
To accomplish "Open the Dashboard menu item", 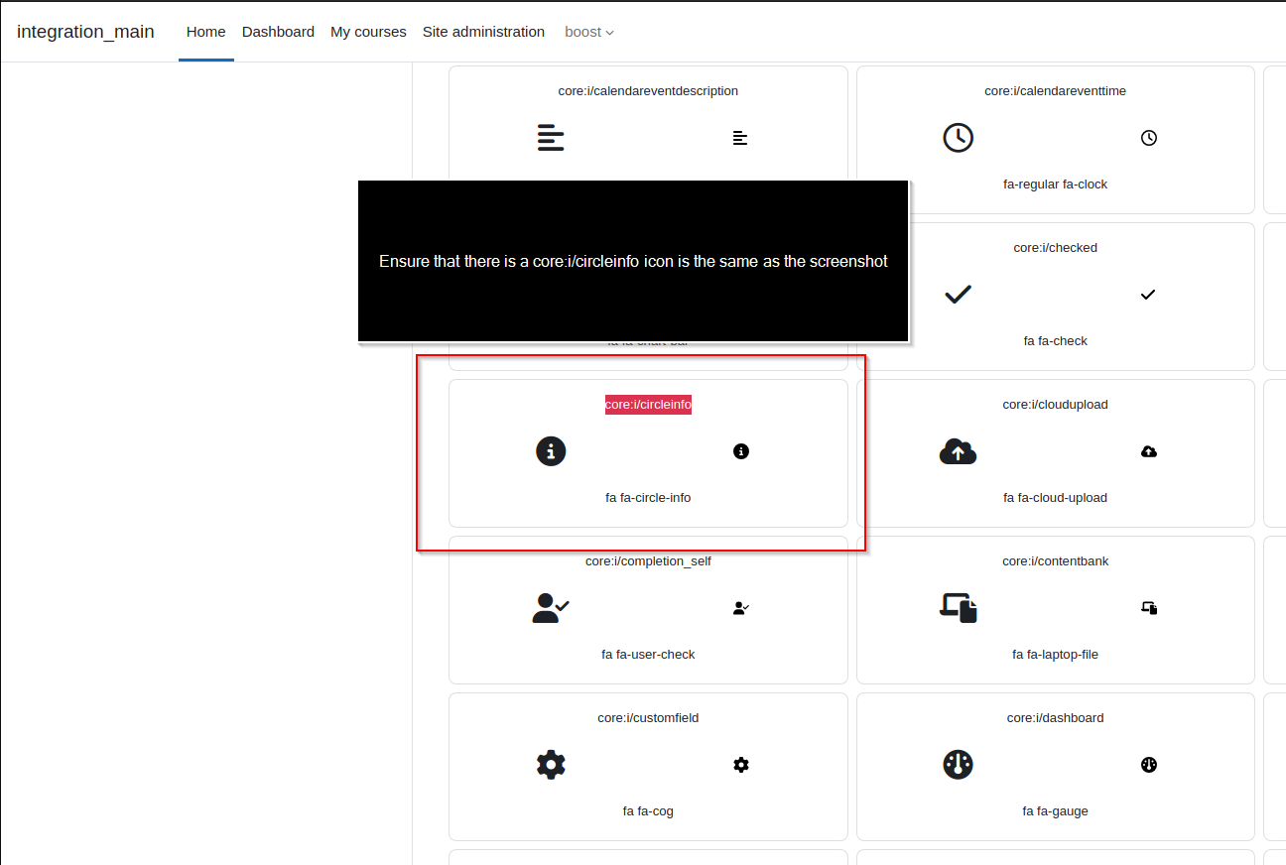I will coord(278,32).
